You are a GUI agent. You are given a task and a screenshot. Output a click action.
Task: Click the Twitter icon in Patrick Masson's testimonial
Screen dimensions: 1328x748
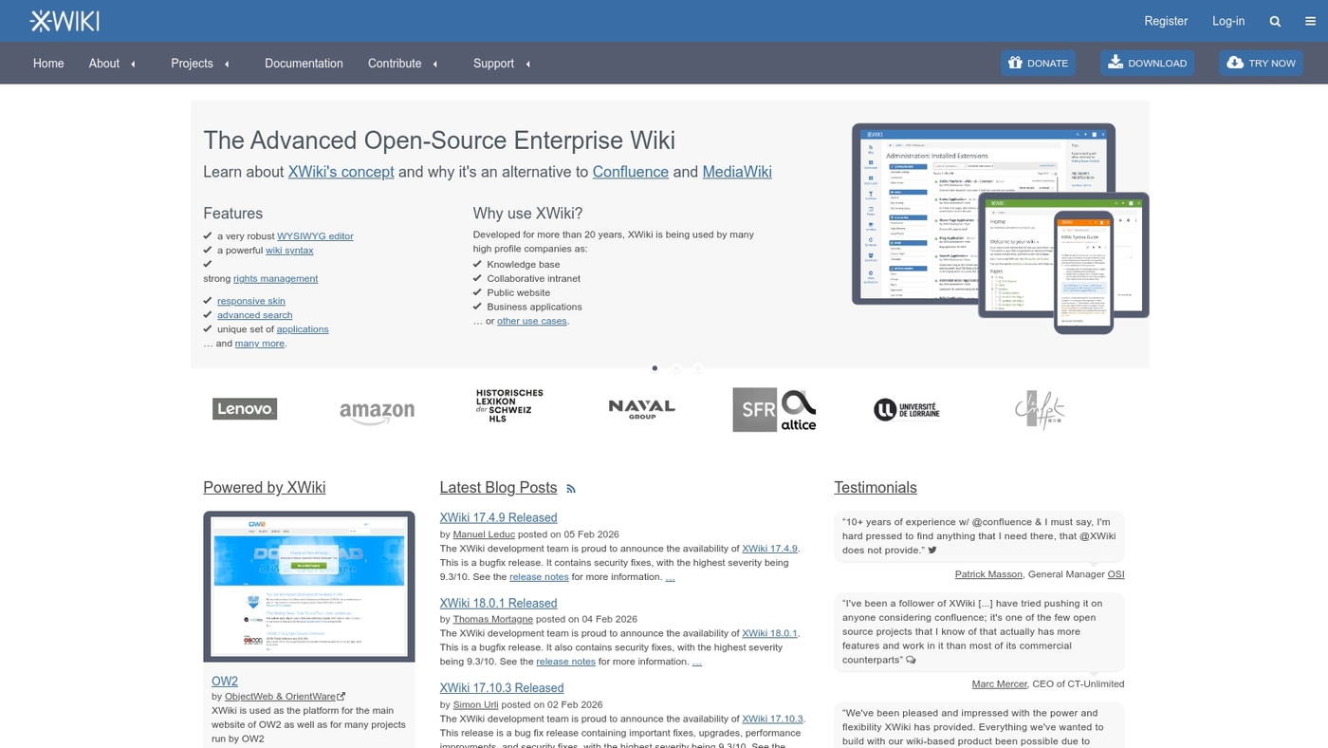pos(931,549)
